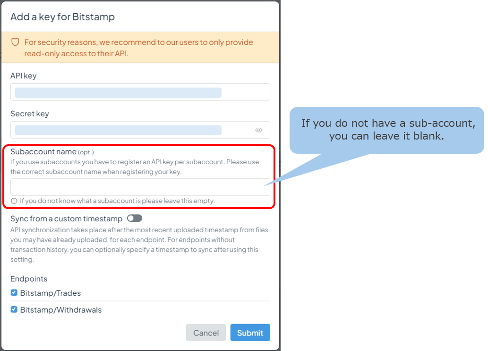The height and width of the screenshot is (351, 488).
Task: Click the Subaccount name (opt.) label
Action: coord(52,152)
